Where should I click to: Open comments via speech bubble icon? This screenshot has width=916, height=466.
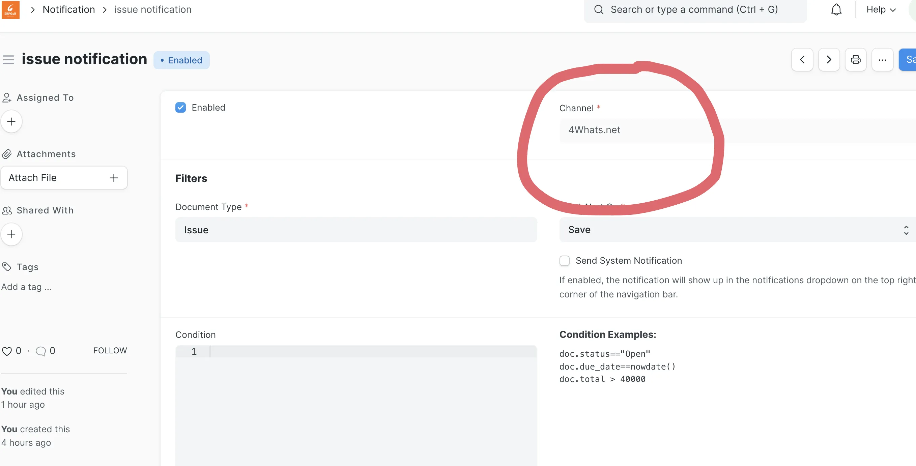(40, 351)
